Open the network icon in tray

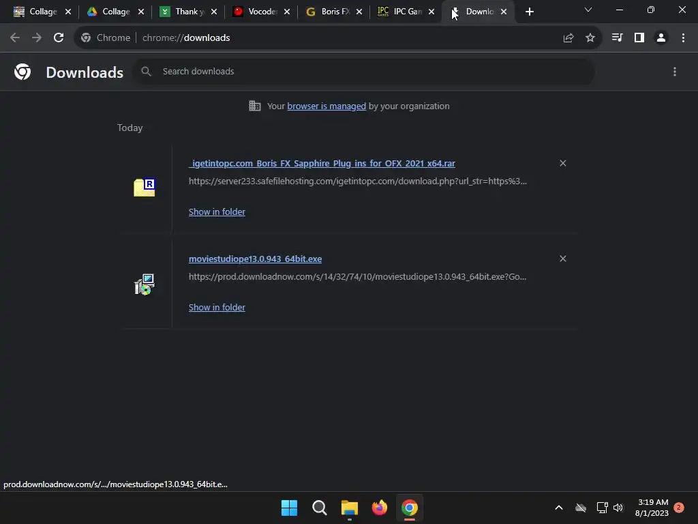(x=603, y=508)
